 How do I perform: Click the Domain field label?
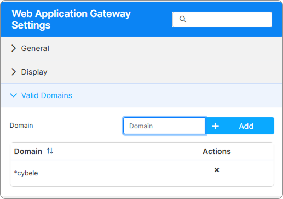click(x=21, y=126)
